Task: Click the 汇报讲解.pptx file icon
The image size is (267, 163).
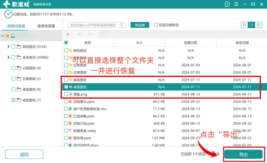Action: [x=70, y=116]
